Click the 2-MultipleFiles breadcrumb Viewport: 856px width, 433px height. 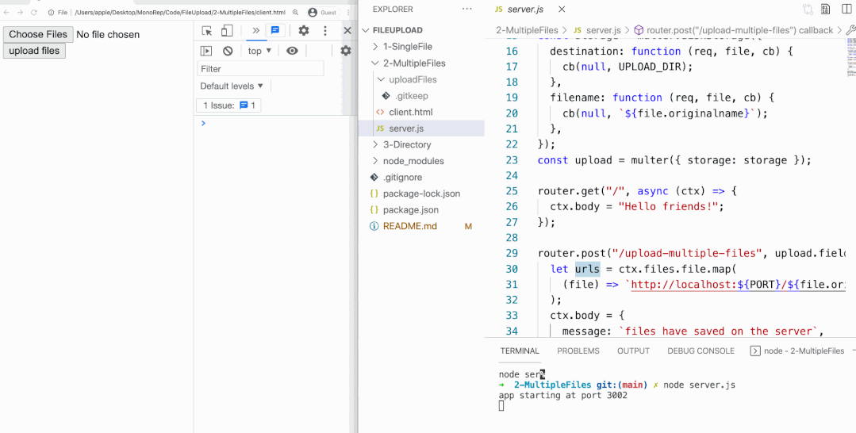[527, 30]
